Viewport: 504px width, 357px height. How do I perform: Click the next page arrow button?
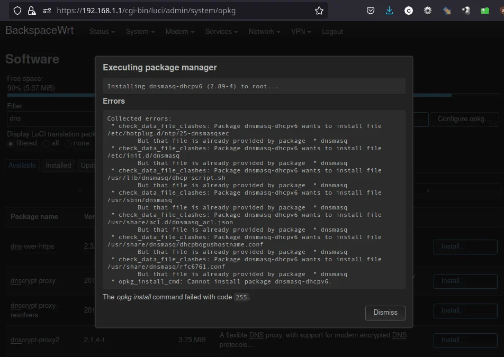(x=428, y=191)
